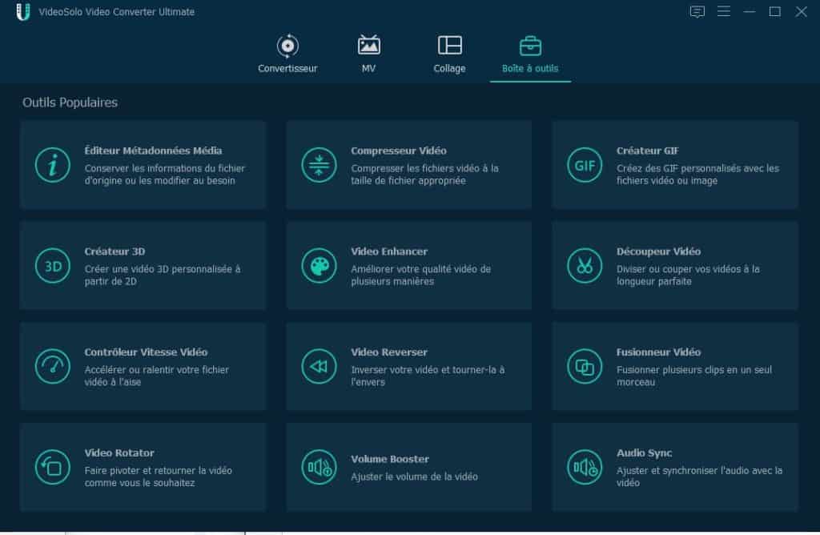The width and height of the screenshot is (820, 535).
Task: Click the Video Reverser rewind icon
Action: 319,367
